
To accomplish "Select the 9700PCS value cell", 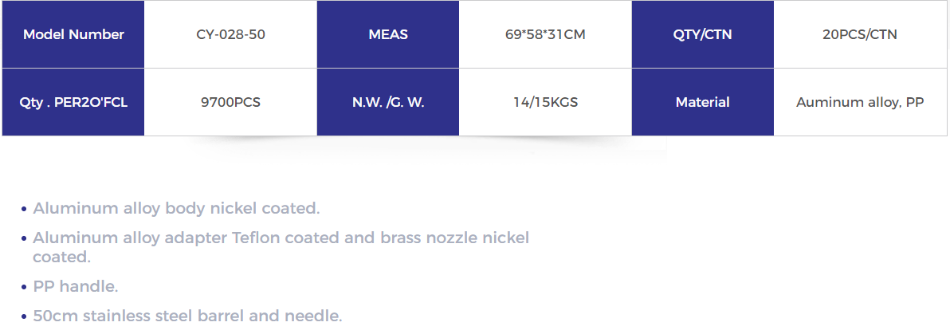I will tap(230, 102).
